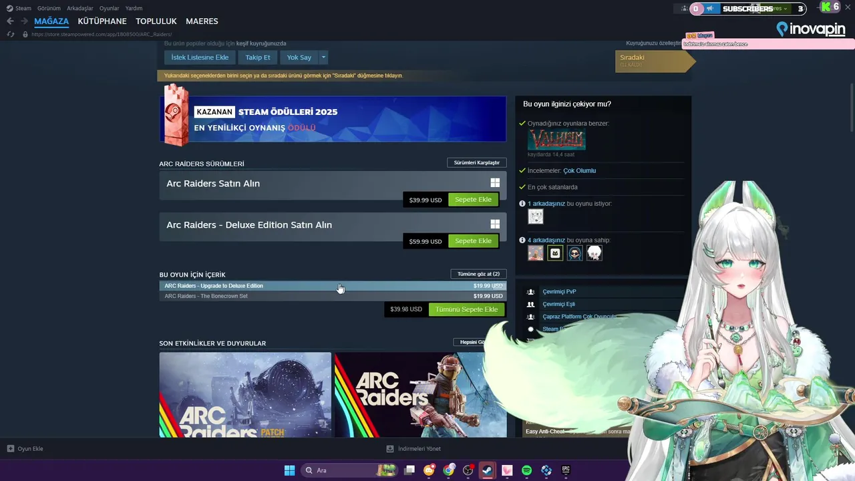Click İstek Listesine Ekle button
This screenshot has height=481, width=855.
point(200,57)
